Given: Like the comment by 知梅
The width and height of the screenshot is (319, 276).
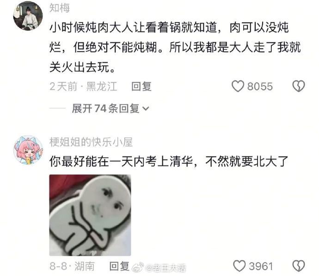Looking at the screenshot, I should pos(238,86).
